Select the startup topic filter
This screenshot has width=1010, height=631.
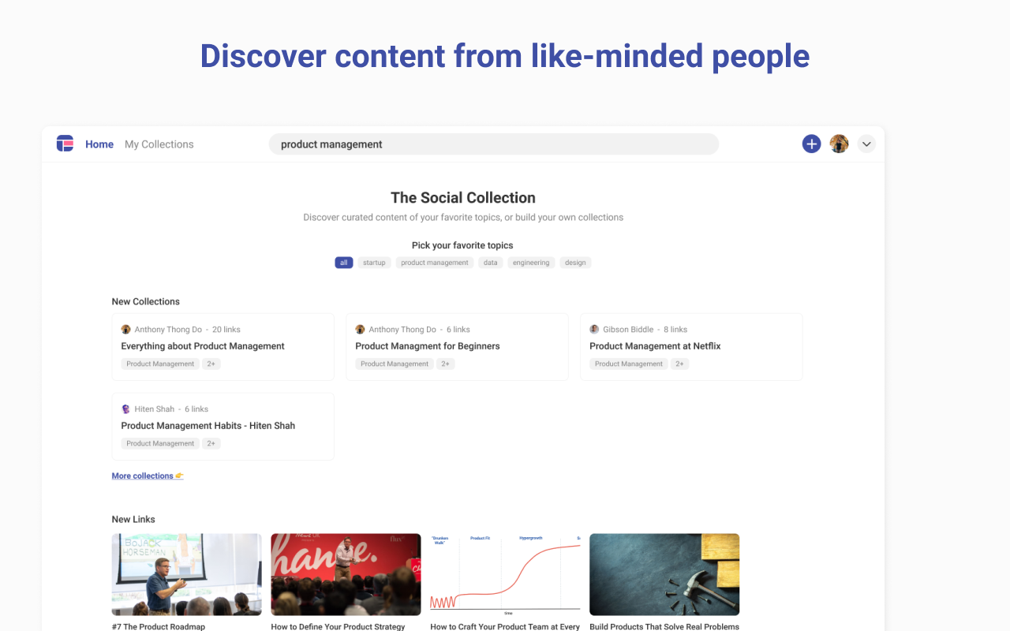tap(374, 262)
